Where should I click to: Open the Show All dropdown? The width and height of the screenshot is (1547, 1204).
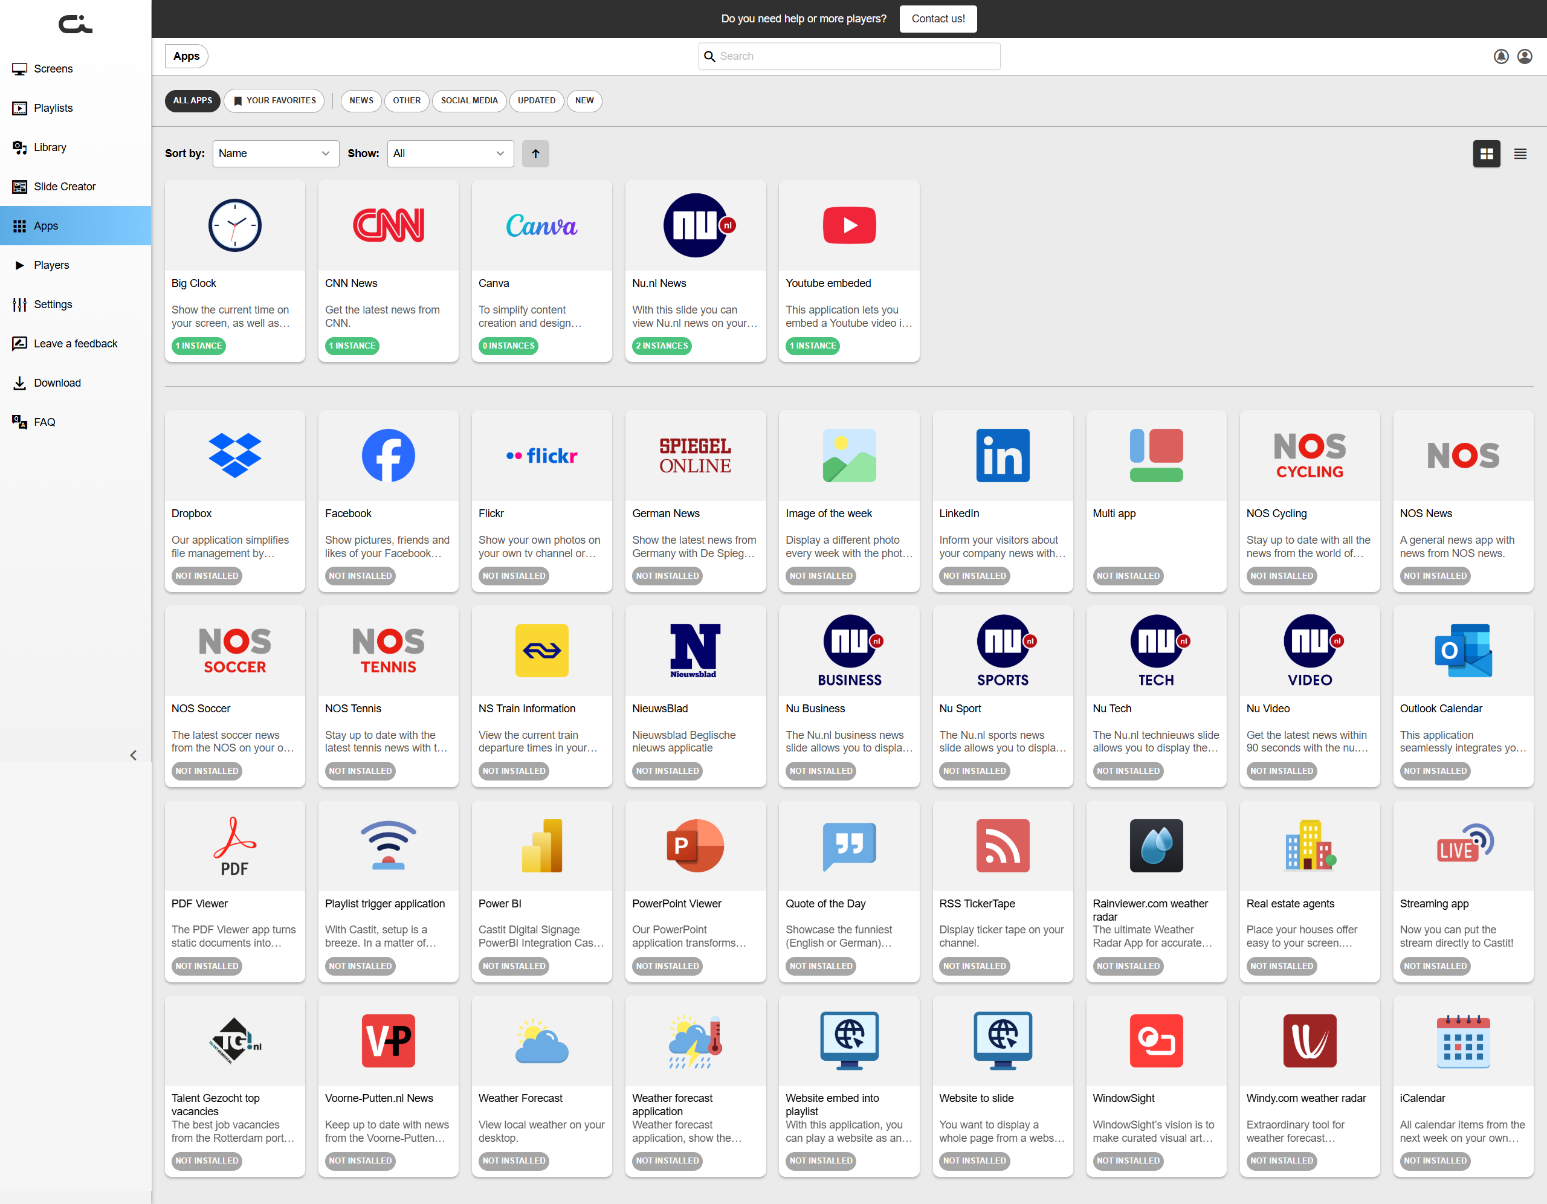pyautogui.click(x=450, y=153)
